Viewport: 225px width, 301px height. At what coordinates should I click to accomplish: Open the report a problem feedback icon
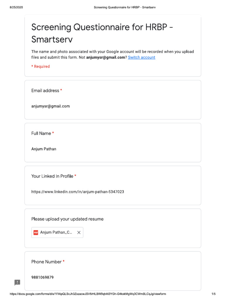pos(18,282)
